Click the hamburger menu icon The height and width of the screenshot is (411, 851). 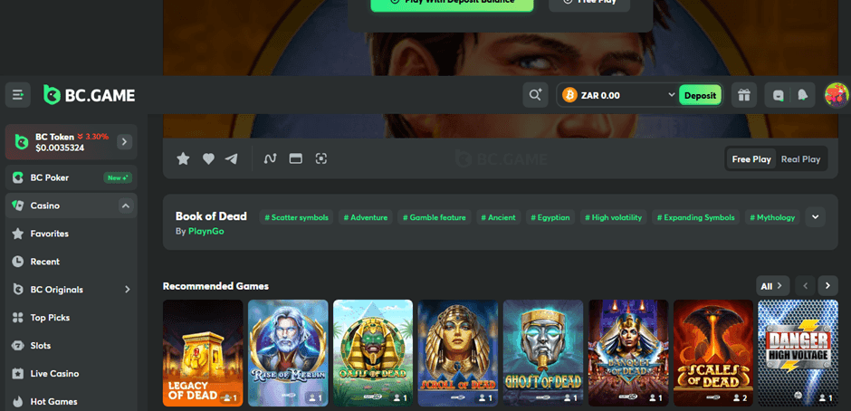coord(17,95)
